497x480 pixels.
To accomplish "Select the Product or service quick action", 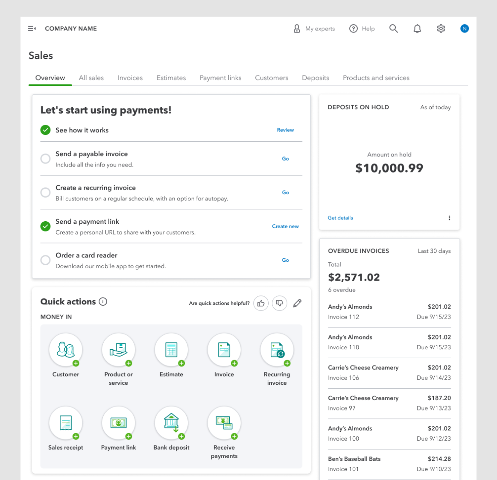I will 118,349.
